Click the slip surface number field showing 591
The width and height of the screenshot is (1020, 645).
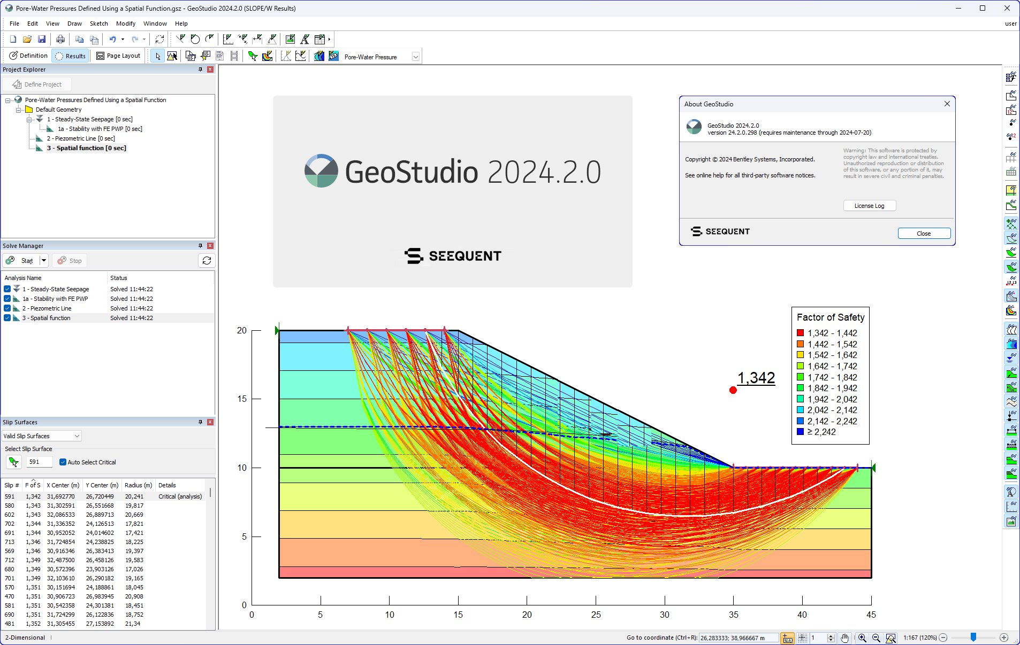40,462
